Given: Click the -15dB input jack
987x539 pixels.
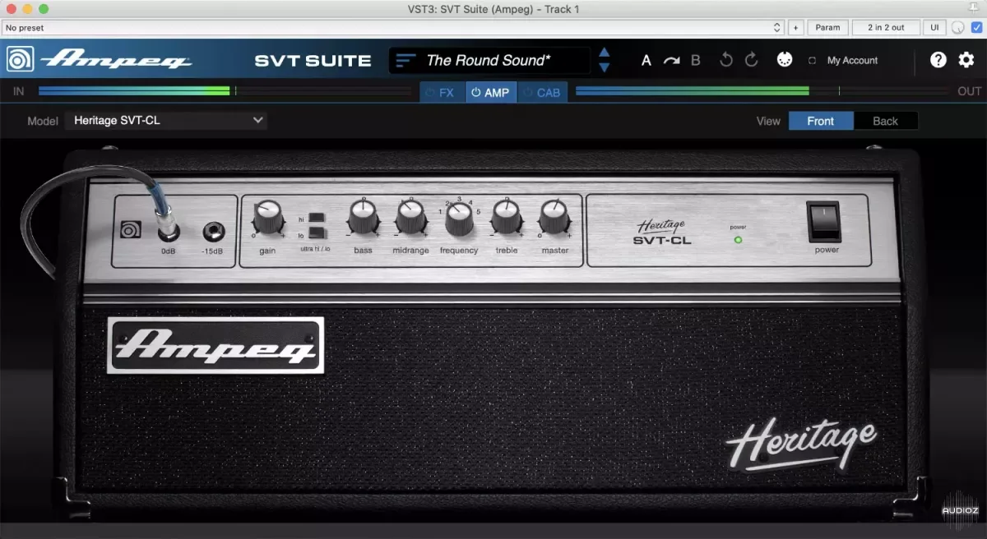Looking at the screenshot, I should click(215, 231).
